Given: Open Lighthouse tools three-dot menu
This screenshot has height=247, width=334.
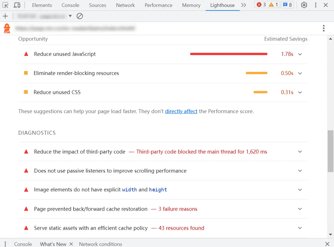Looking at the screenshot, I should pyautogui.click(x=324, y=29).
